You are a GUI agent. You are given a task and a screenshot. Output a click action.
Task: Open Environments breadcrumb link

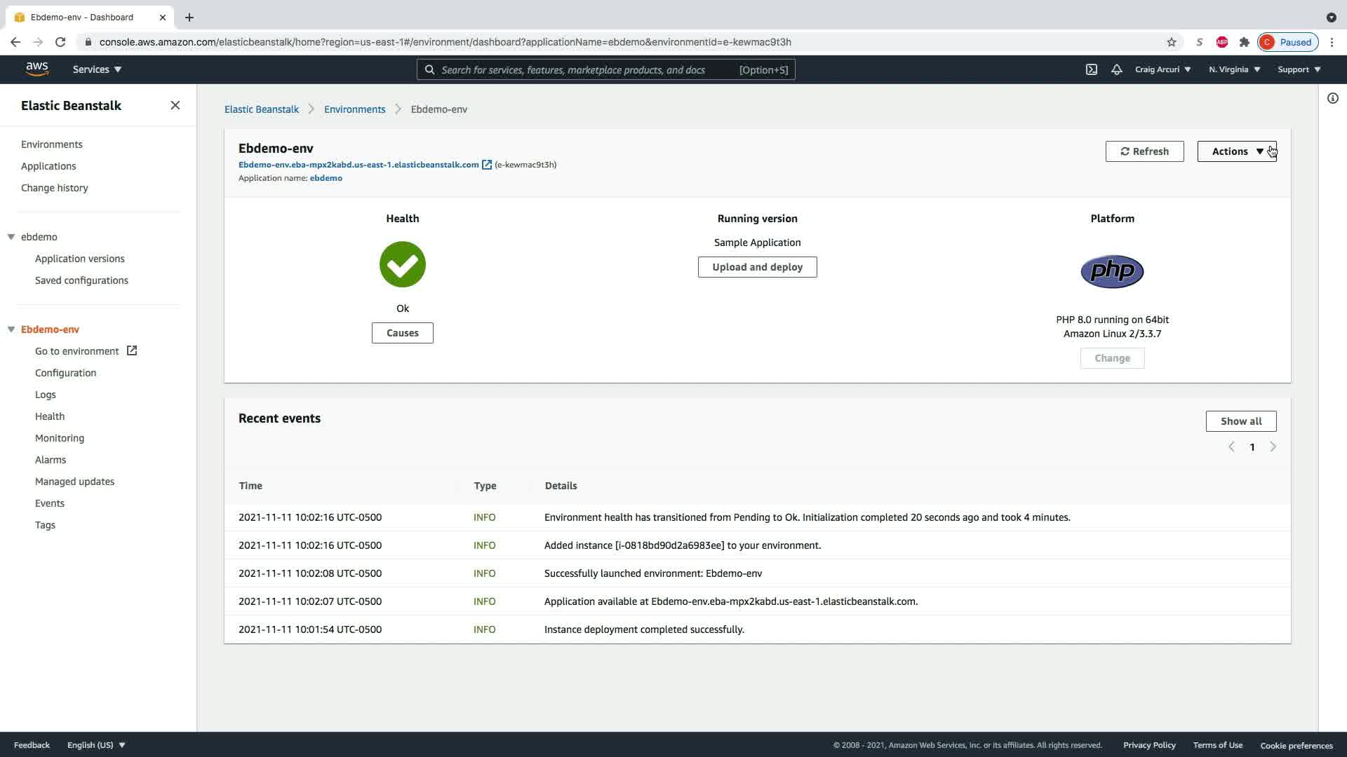click(x=354, y=109)
